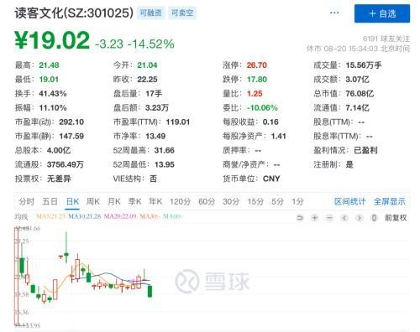Open 全屏显示 fullscreen chart view
420x332 pixels.
point(390,201)
